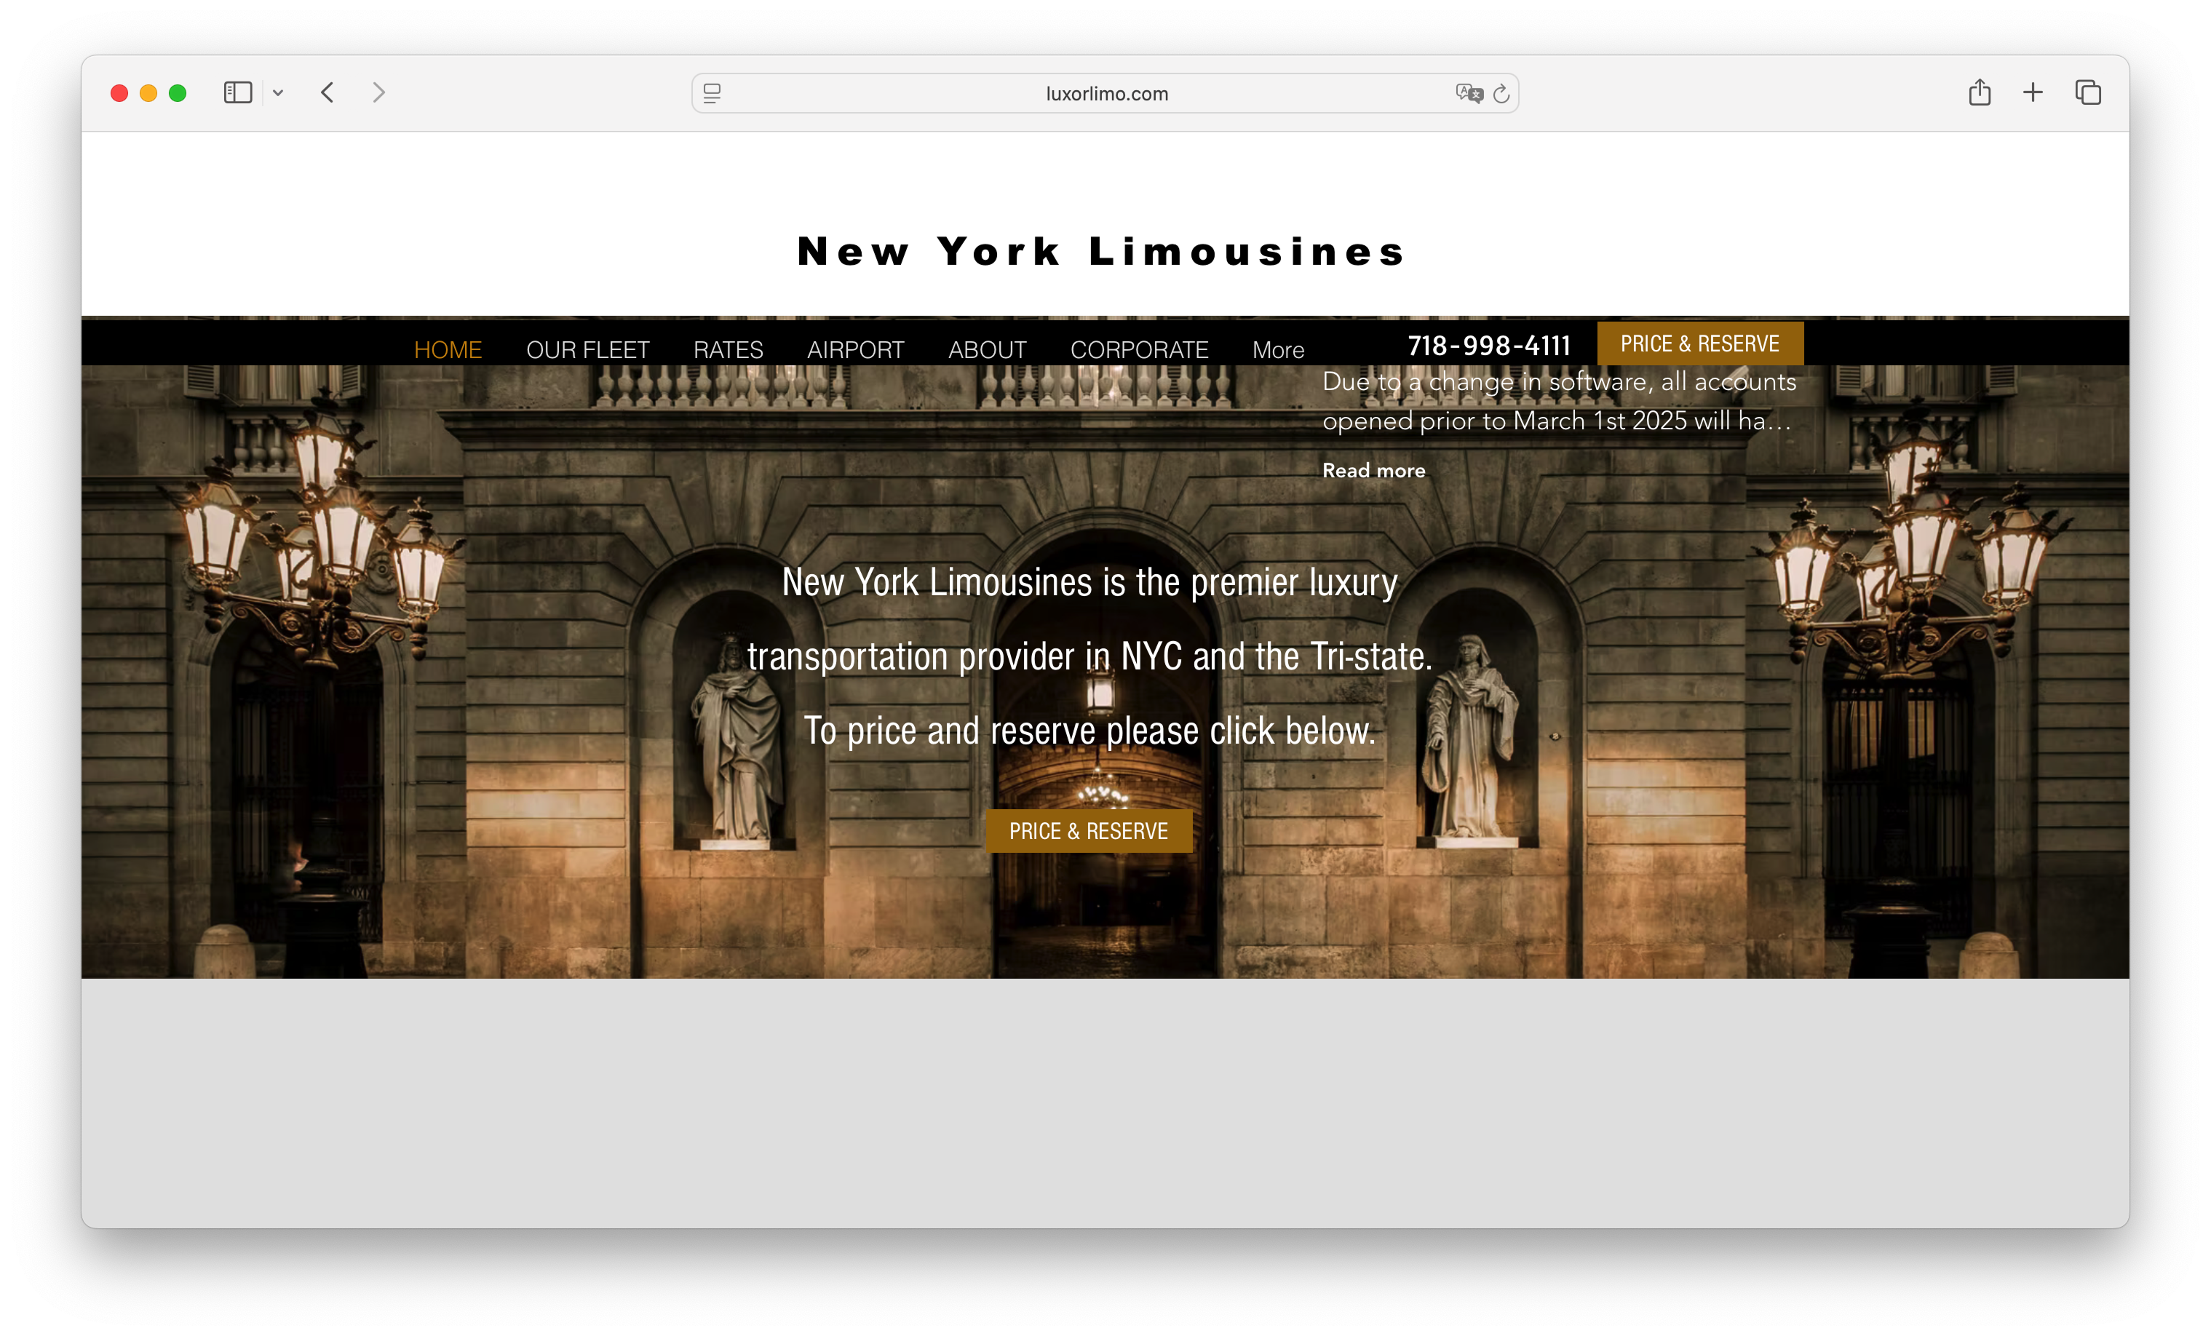Click the address bar
Viewport: 2211px width, 1336px height.
coord(1105,93)
